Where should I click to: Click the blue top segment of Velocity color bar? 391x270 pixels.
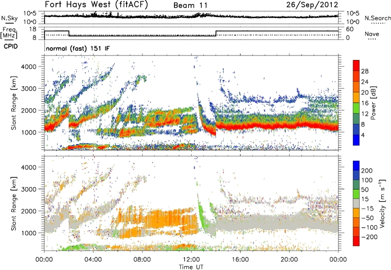[x=356, y=166]
